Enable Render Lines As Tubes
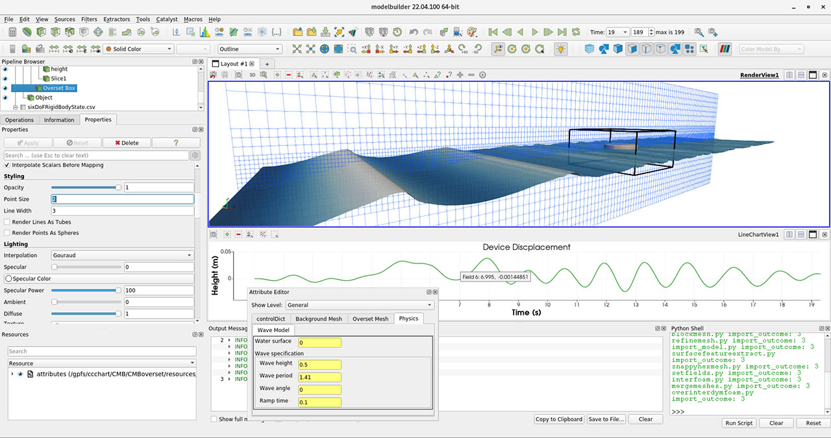831x438 pixels. coord(8,222)
